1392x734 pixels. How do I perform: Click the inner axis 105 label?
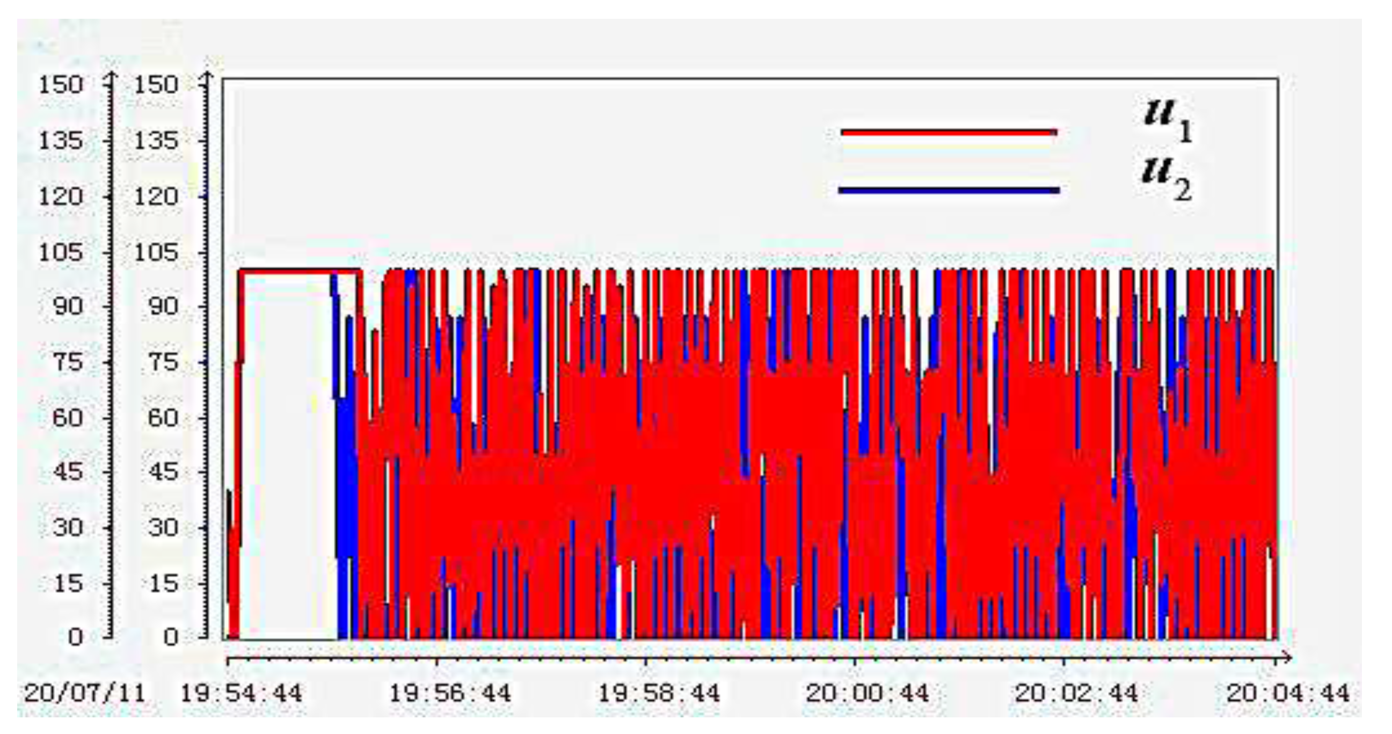(x=156, y=252)
